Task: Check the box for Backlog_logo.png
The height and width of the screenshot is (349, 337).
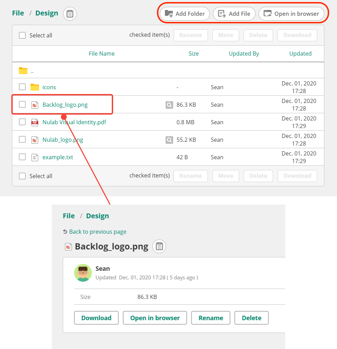Action: pos(22,104)
